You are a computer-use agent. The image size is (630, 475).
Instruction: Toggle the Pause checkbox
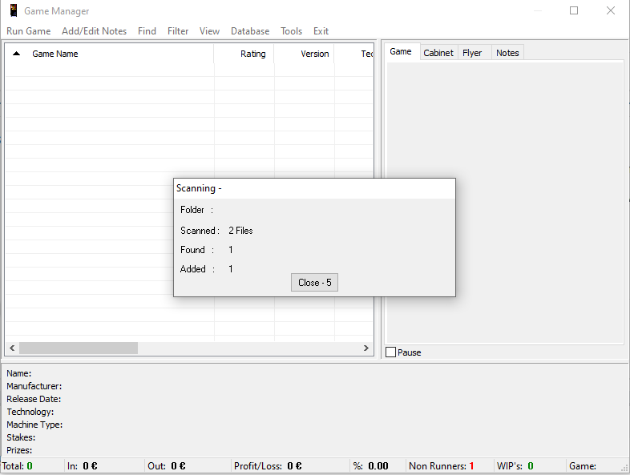391,352
